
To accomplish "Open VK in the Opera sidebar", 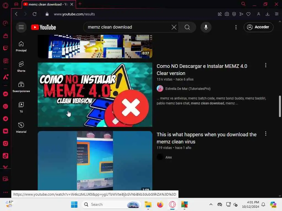I will pyautogui.click(x=6, y=131).
